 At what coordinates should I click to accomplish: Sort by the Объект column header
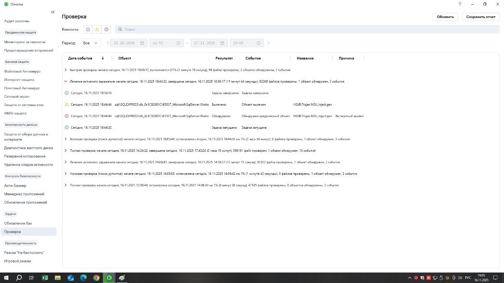coord(125,58)
